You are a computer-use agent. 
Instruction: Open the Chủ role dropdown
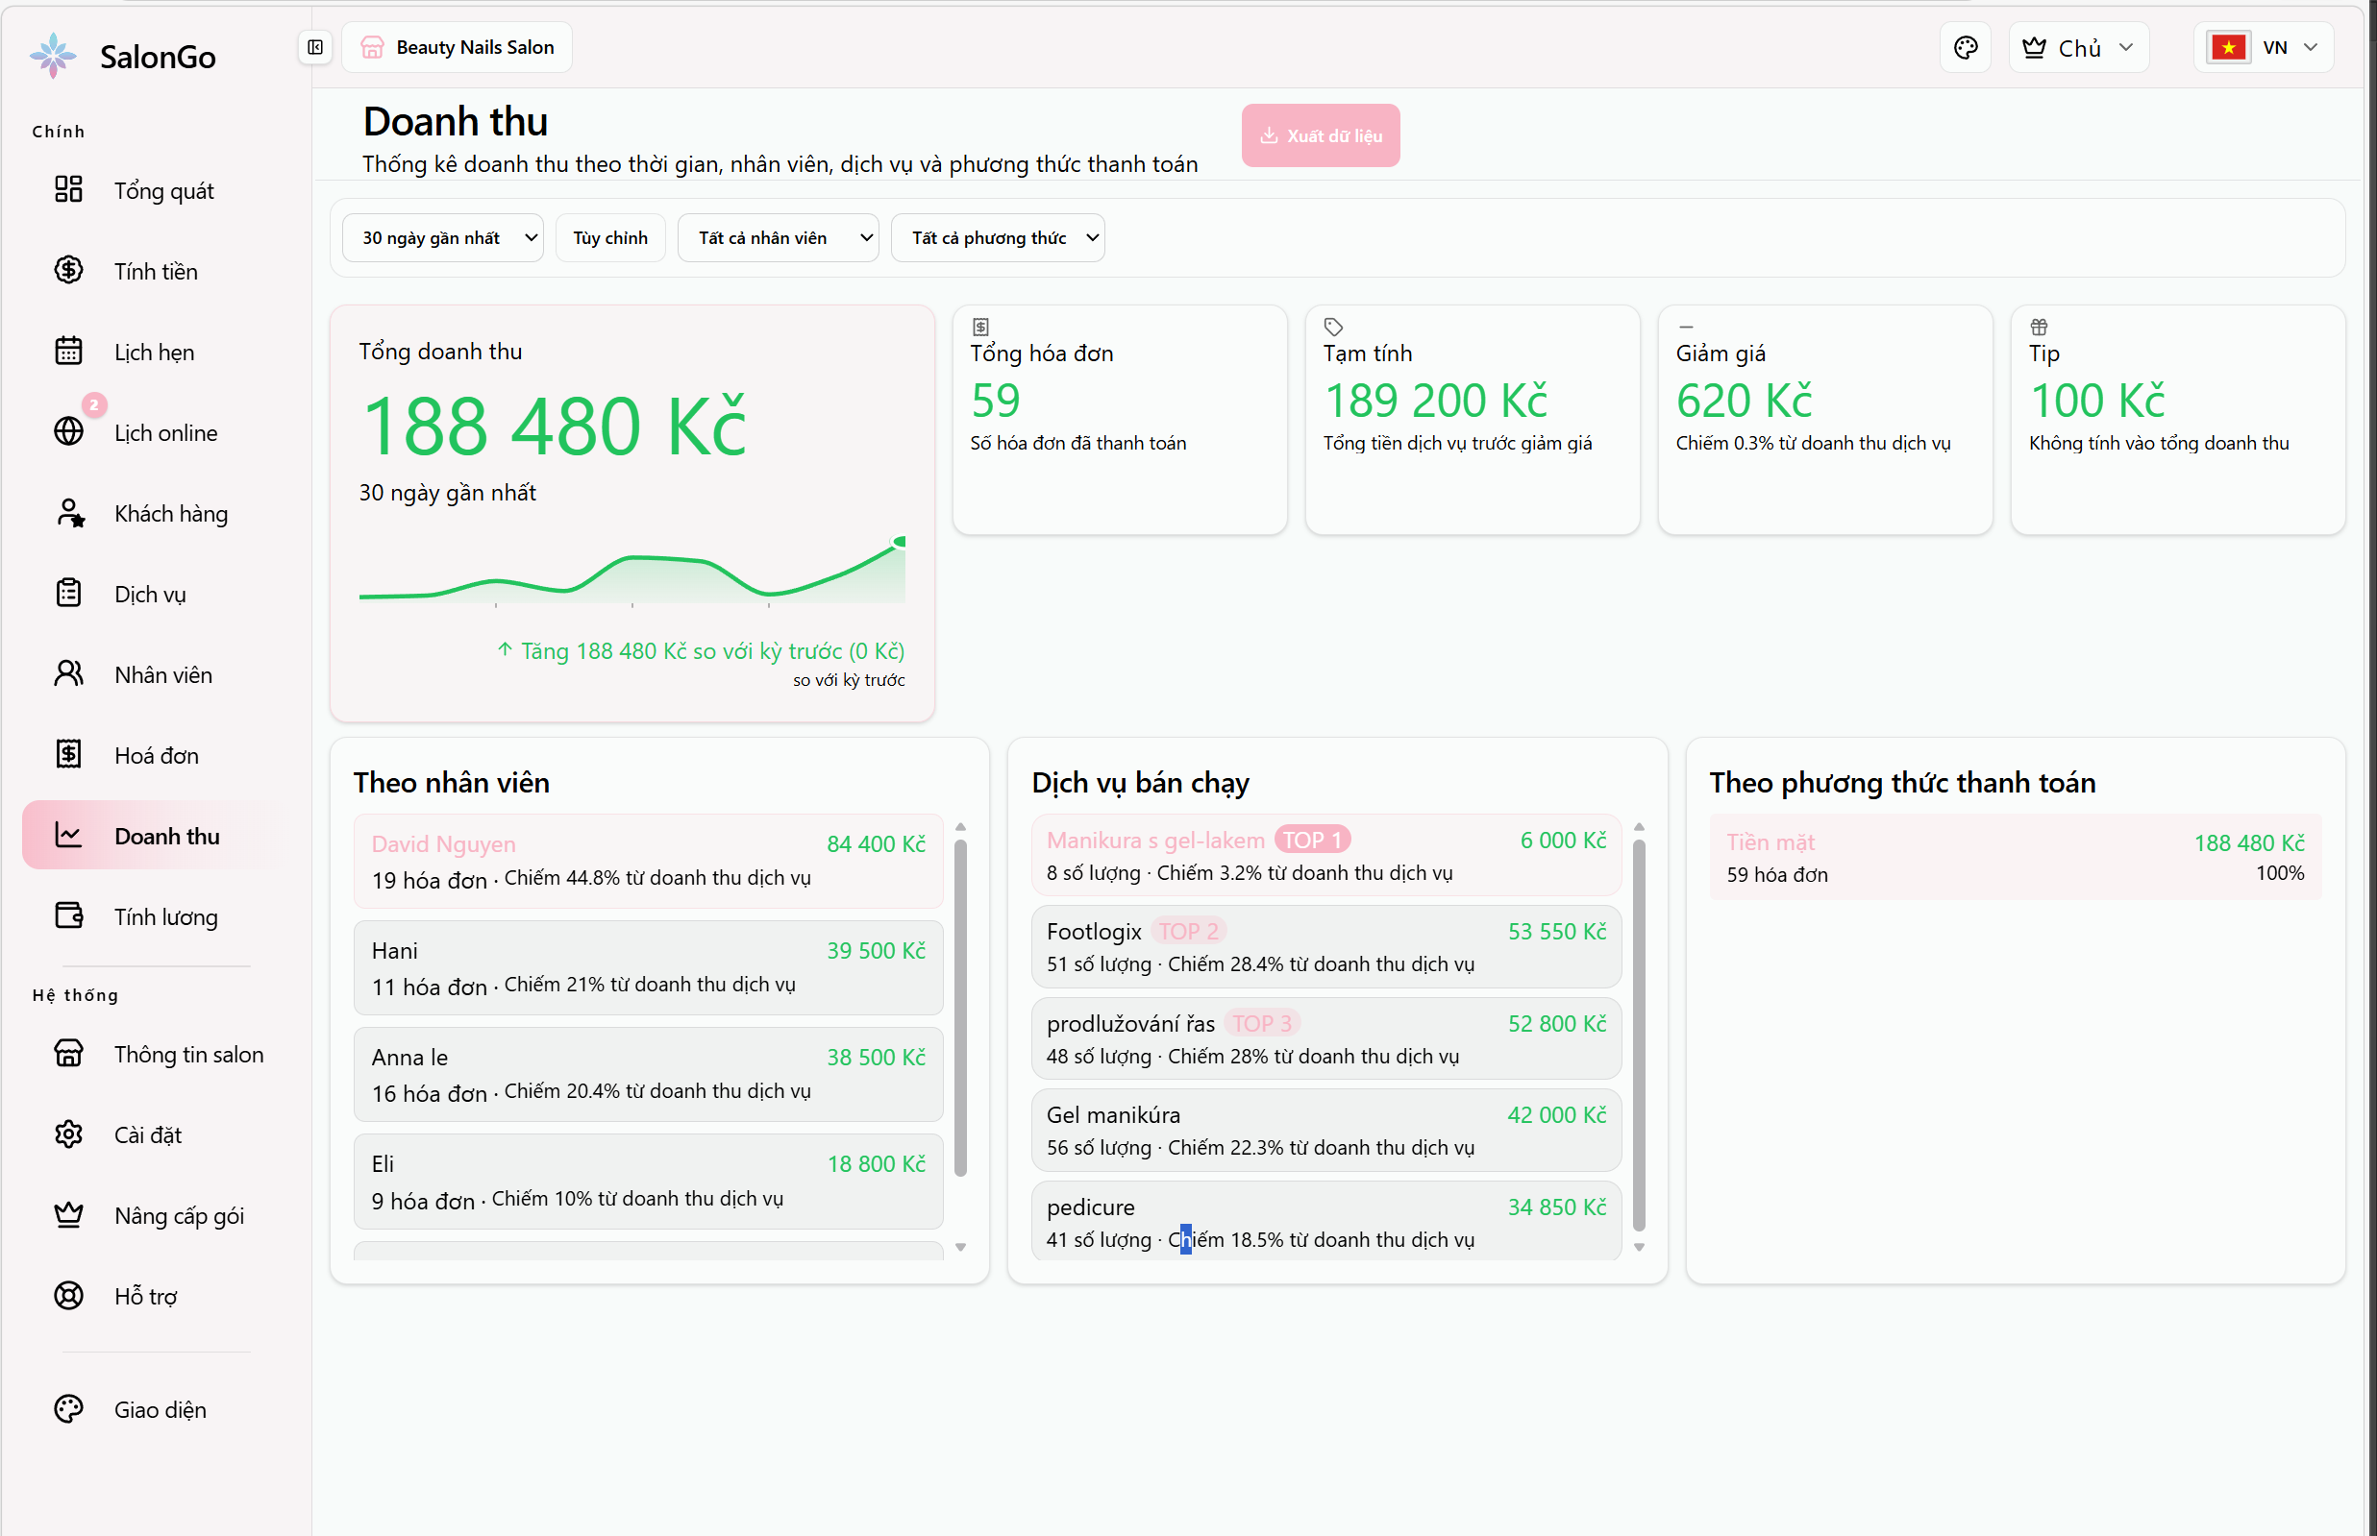click(x=2078, y=48)
